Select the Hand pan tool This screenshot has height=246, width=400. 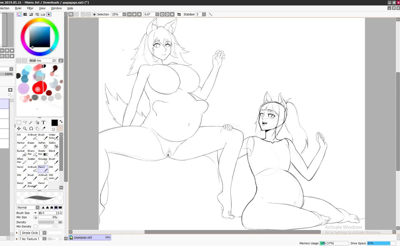[x=37, y=129]
